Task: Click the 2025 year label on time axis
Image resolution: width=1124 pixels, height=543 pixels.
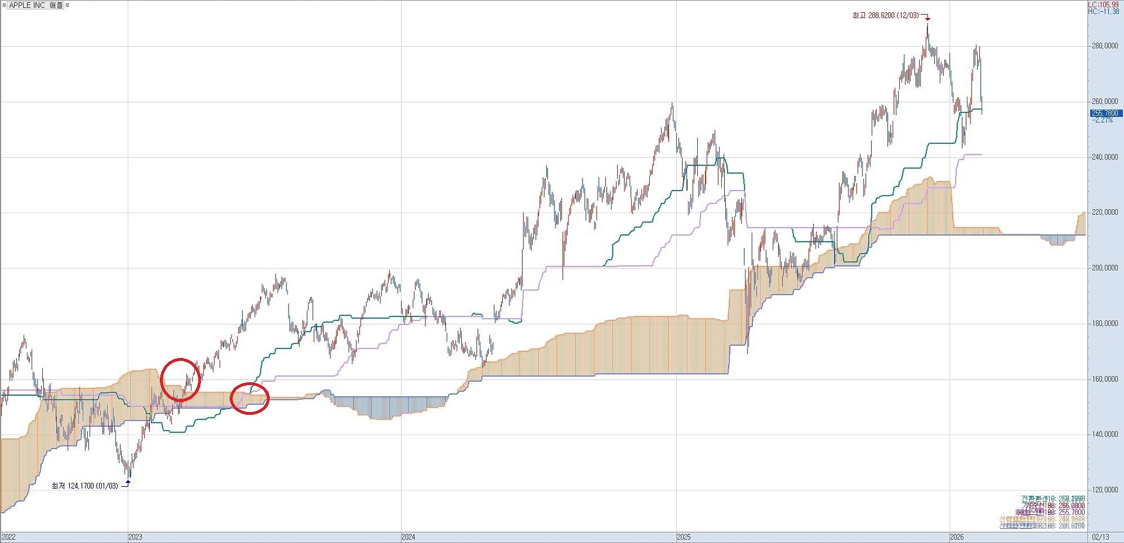Action: tap(683, 537)
